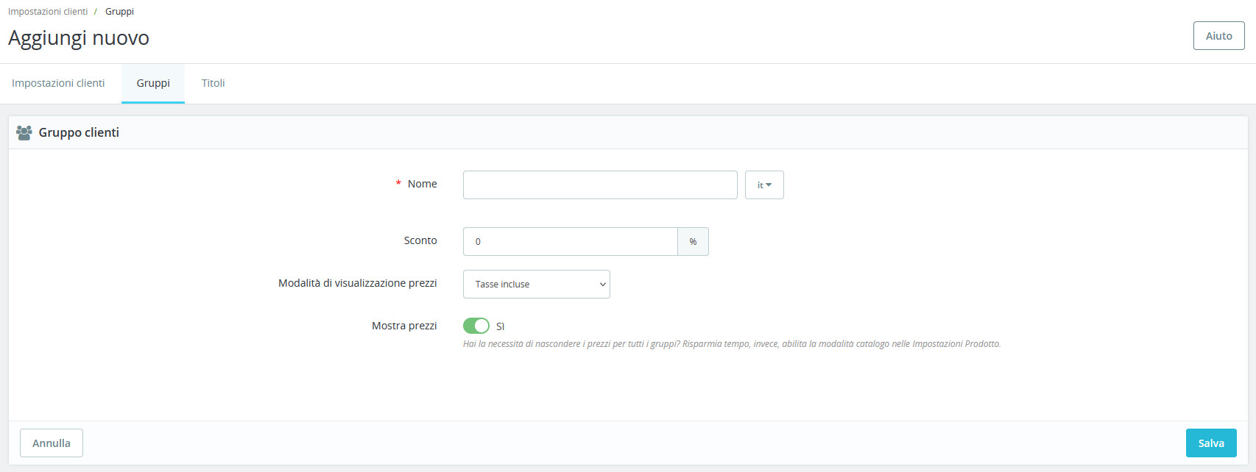Image resolution: width=1256 pixels, height=472 pixels.
Task: Open the Titoli tab
Action: click(x=214, y=83)
